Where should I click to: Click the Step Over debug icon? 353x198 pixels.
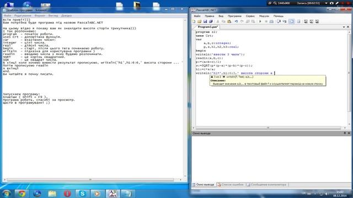point(279,21)
